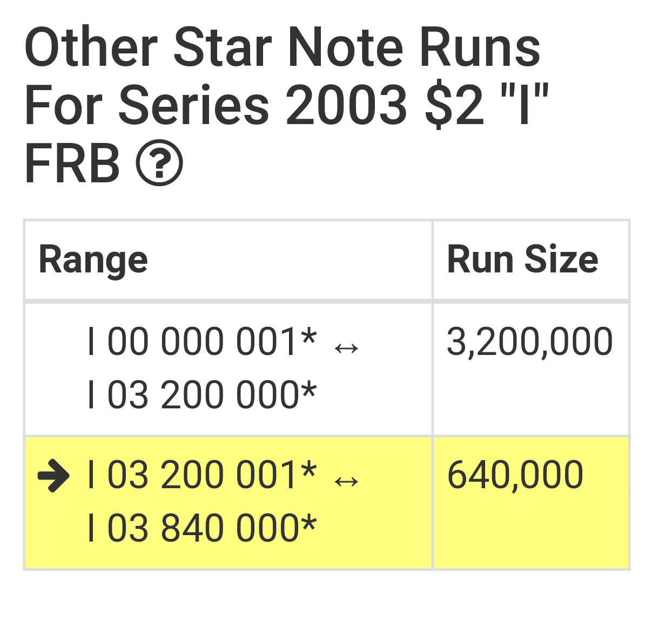Click serial I 03 840 000*
Image resolution: width=645 pixels, height=636 pixels.
tap(203, 528)
